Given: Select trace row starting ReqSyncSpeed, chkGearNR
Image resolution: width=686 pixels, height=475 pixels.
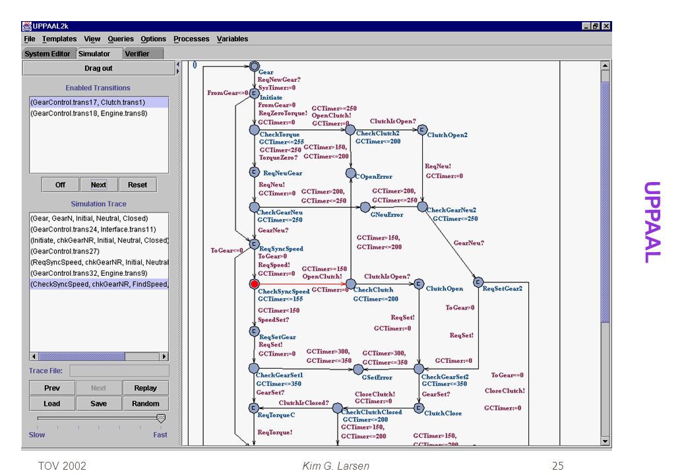Looking at the screenshot, I should 98,262.
